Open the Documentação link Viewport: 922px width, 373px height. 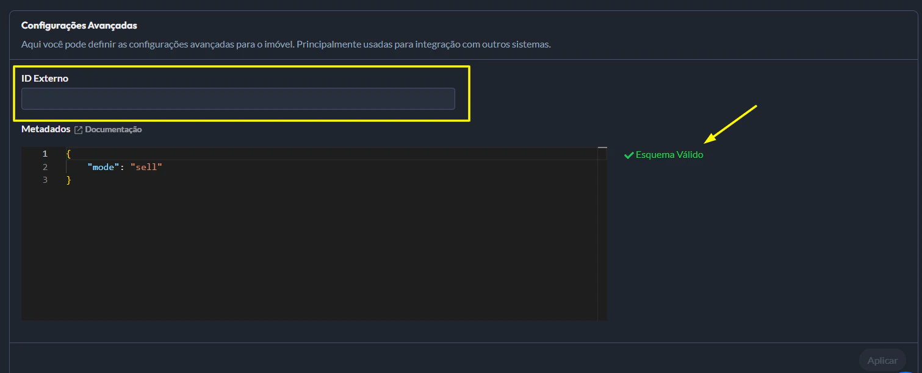(113, 129)
